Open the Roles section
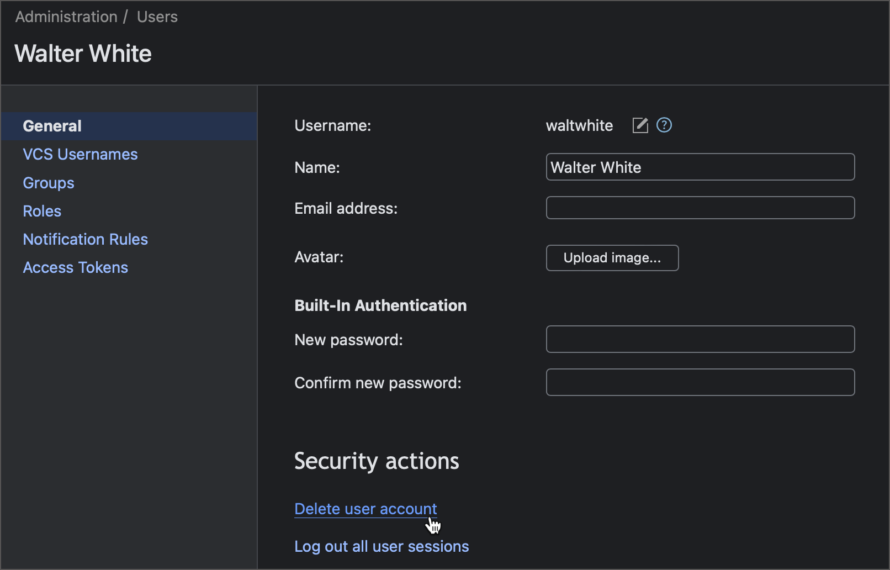The height and width of the screenshot is (570, 890). coord(42,211)
